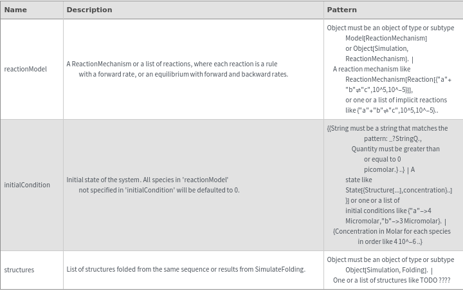Click the 'Initial state of the system' description
463x291 pixels.
tap(147, 180)
